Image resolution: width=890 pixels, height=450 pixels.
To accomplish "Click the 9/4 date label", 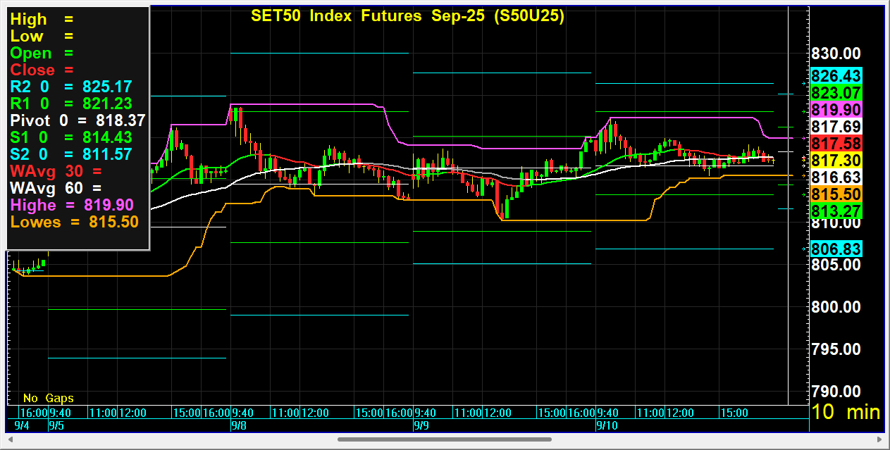I will pyautogui.click(x=22, y=426).
